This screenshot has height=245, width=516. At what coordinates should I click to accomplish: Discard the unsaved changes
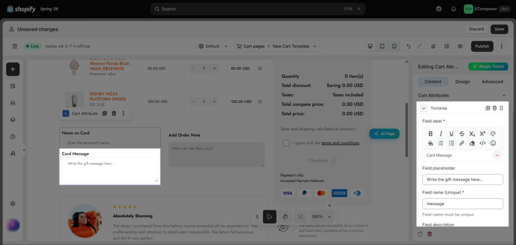click(x=476, y=29)
